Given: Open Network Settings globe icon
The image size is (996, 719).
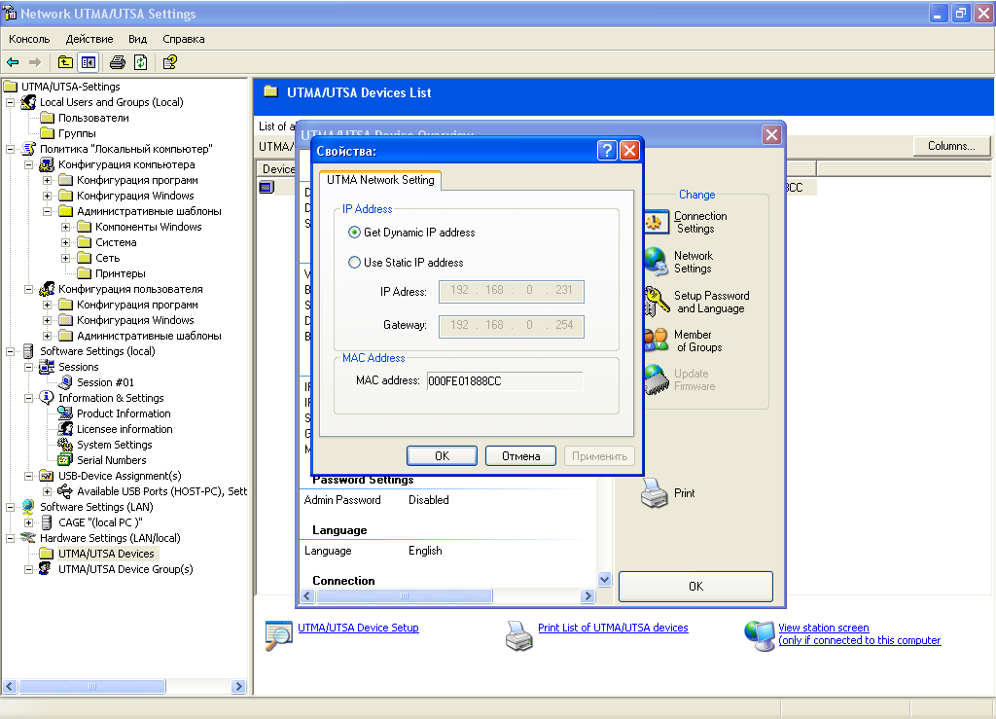Looking at the screenshot, I should [x=656, y=262].
